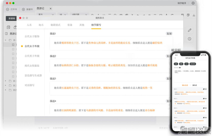
Task: Click the 描述3 generated sentence text
Action: (103, 88)
